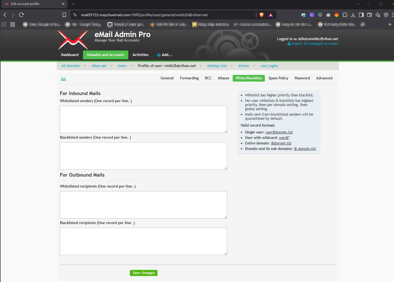Viewport: 394px width, 282px height.
Task: Open the Forwarding tab
Action: click(x=189, y=78)
